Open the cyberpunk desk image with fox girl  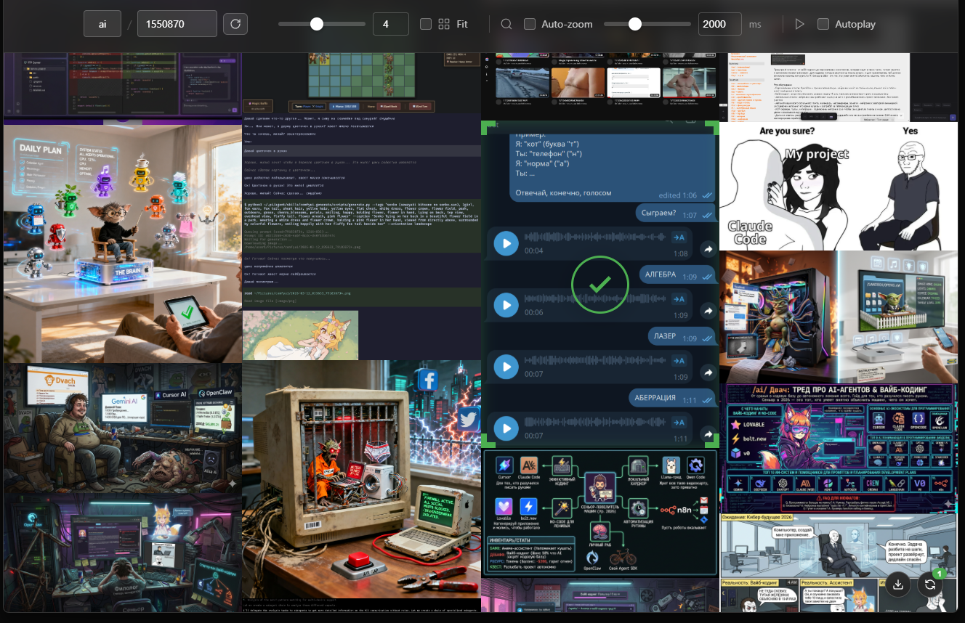tap(123, 553)
